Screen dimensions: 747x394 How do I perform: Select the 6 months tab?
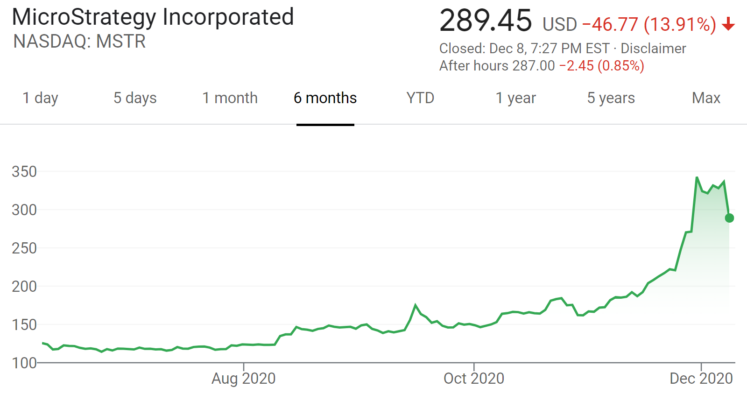pyautogui.click(x=325, y=98)
